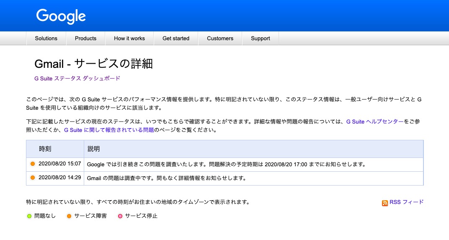Image resolution: width=449 pixels, height=240 pixels.
Task: Click orange サービス障害 legend dot
Action: 69,216
